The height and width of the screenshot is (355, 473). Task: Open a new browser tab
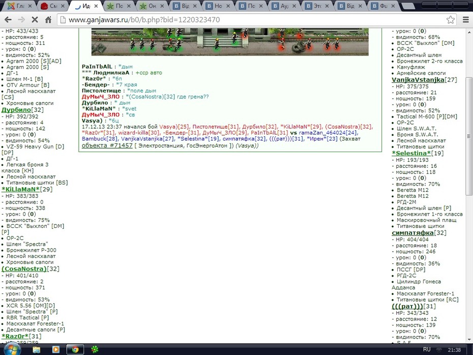(x=408, y=6)
